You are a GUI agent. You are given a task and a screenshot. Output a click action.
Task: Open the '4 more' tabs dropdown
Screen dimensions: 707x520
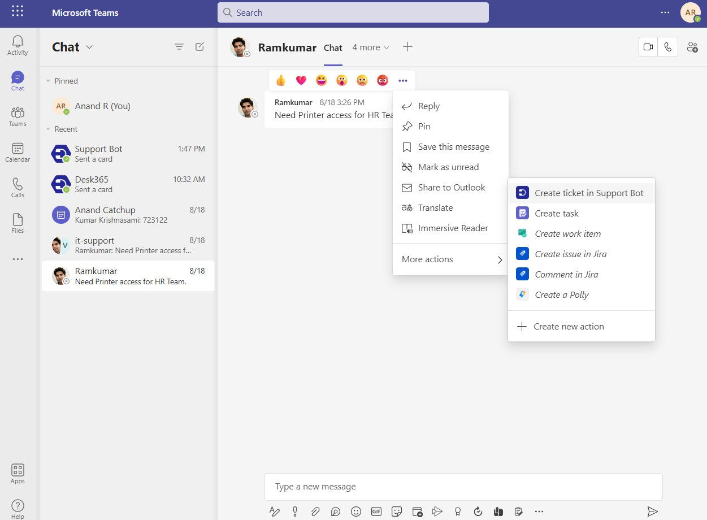pyautogui.click(x=370, y=47)
